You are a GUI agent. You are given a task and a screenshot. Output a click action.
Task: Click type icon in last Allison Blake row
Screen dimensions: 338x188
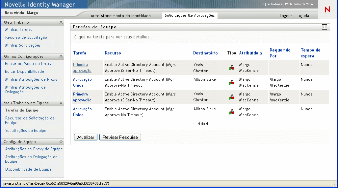[232, 112]
